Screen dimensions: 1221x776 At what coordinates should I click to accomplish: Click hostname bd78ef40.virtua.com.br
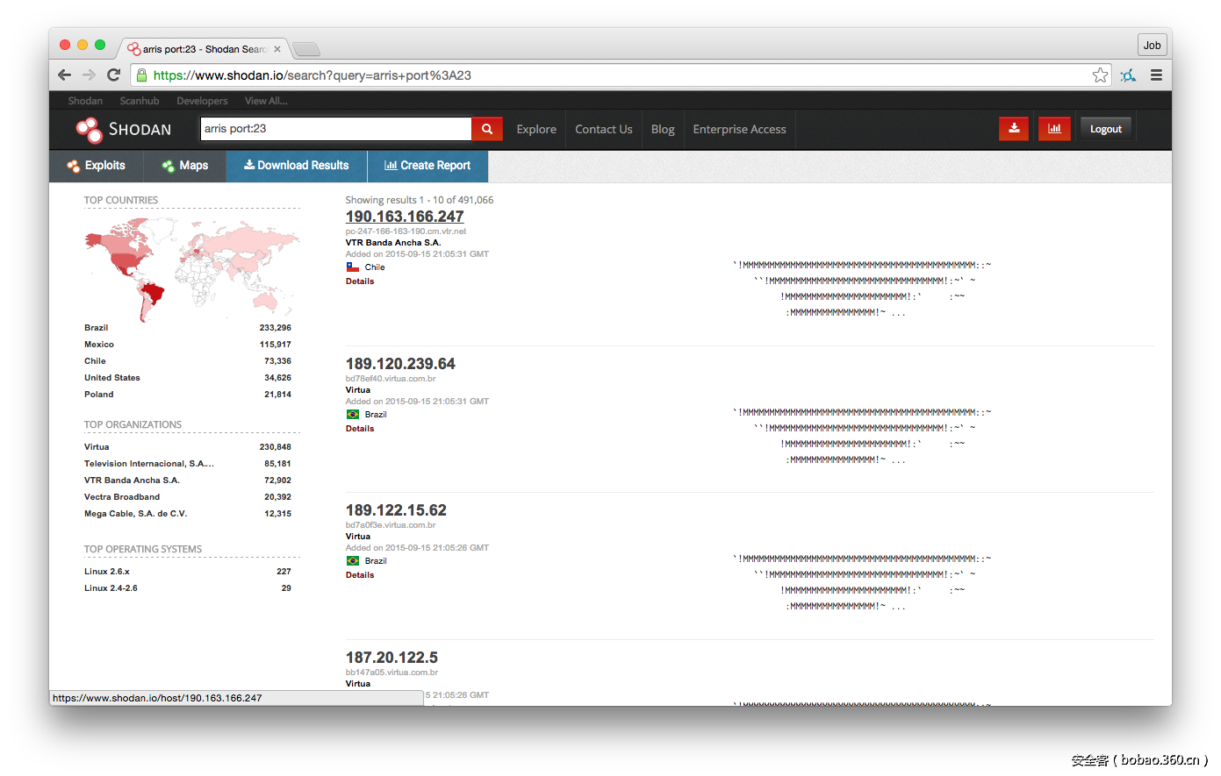(391, 379)
